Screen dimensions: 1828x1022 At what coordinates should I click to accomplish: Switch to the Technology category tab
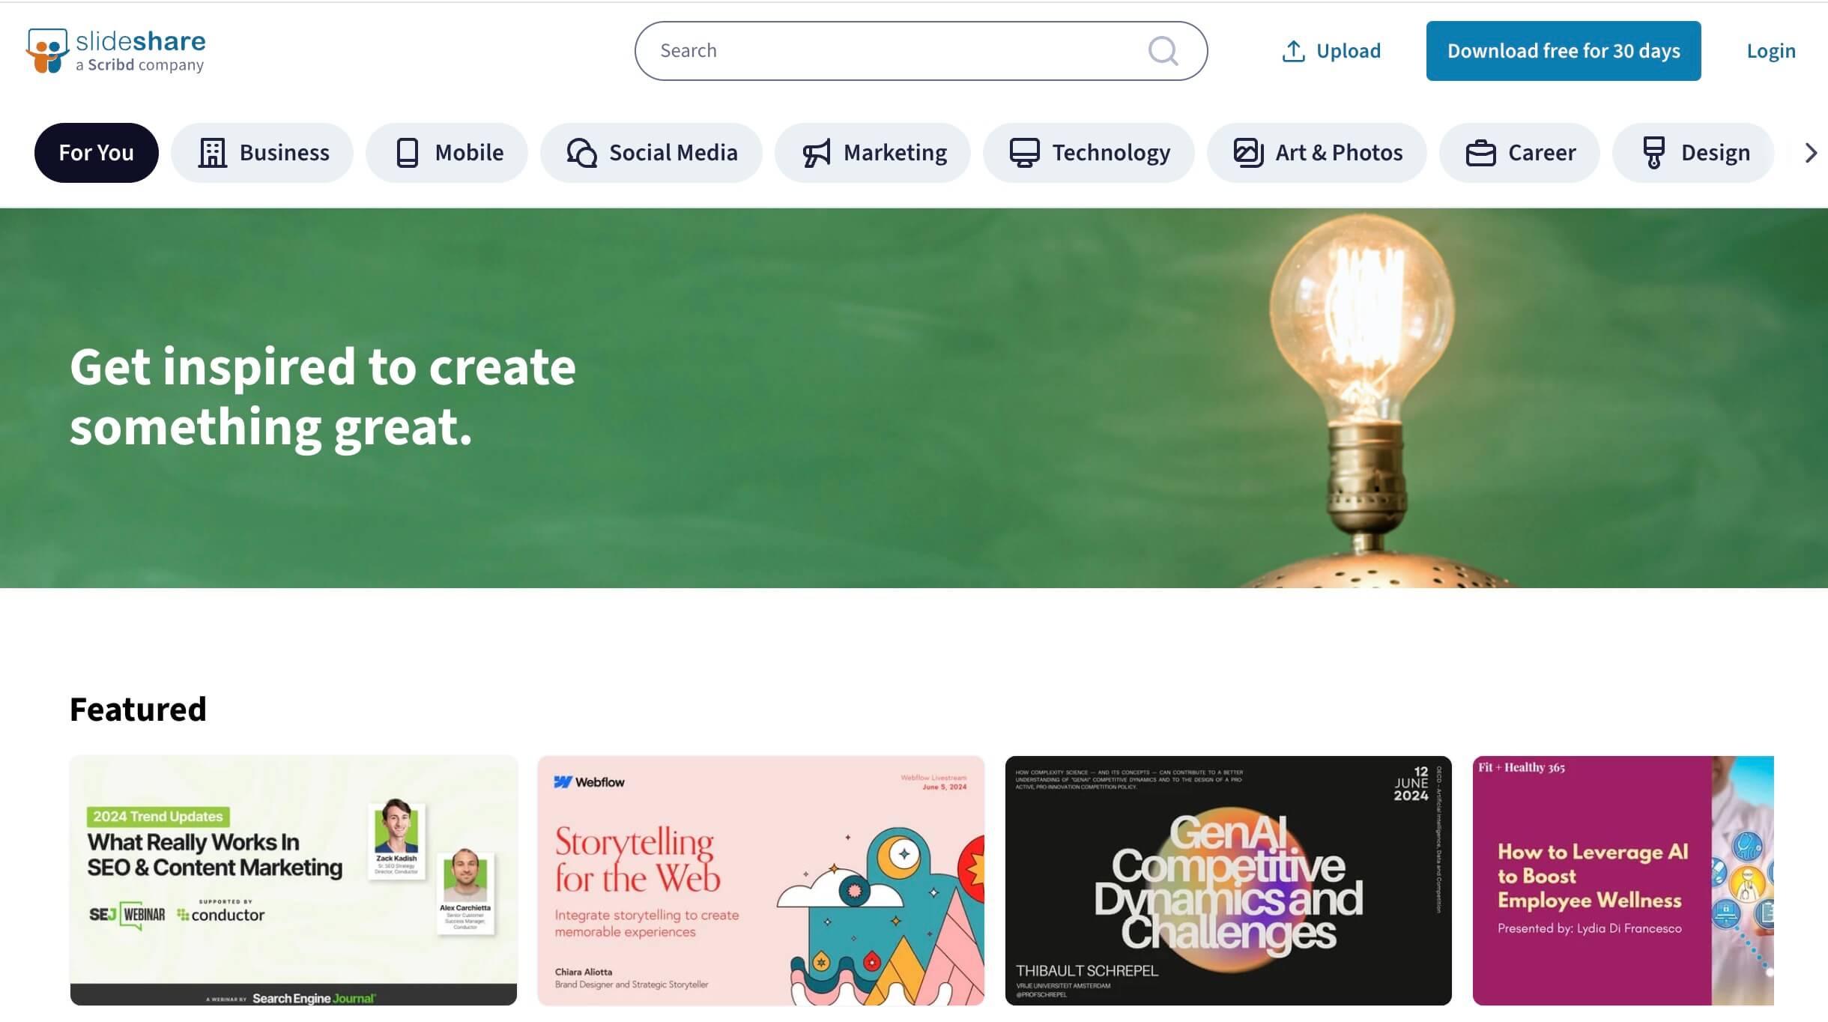[x=1089, y=153]
